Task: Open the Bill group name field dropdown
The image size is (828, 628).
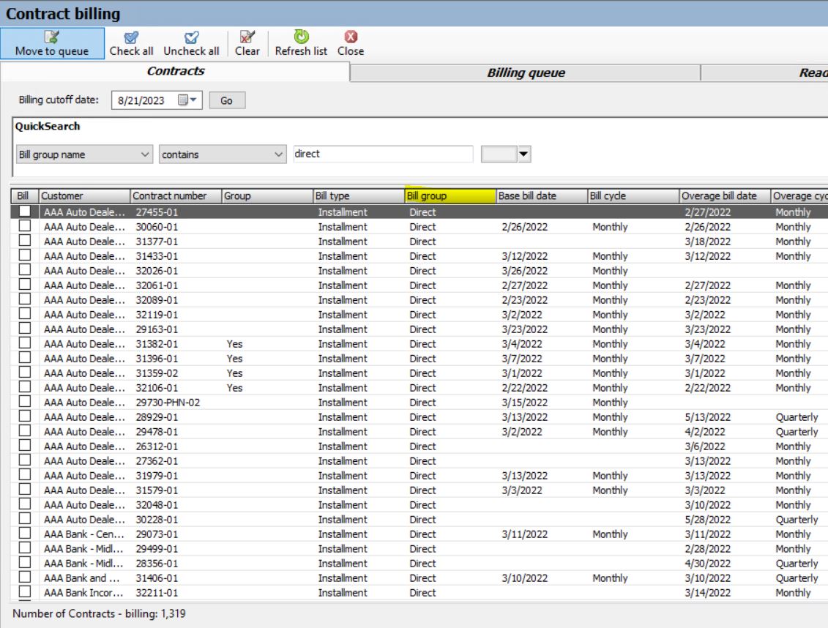Action: (84, 154)
